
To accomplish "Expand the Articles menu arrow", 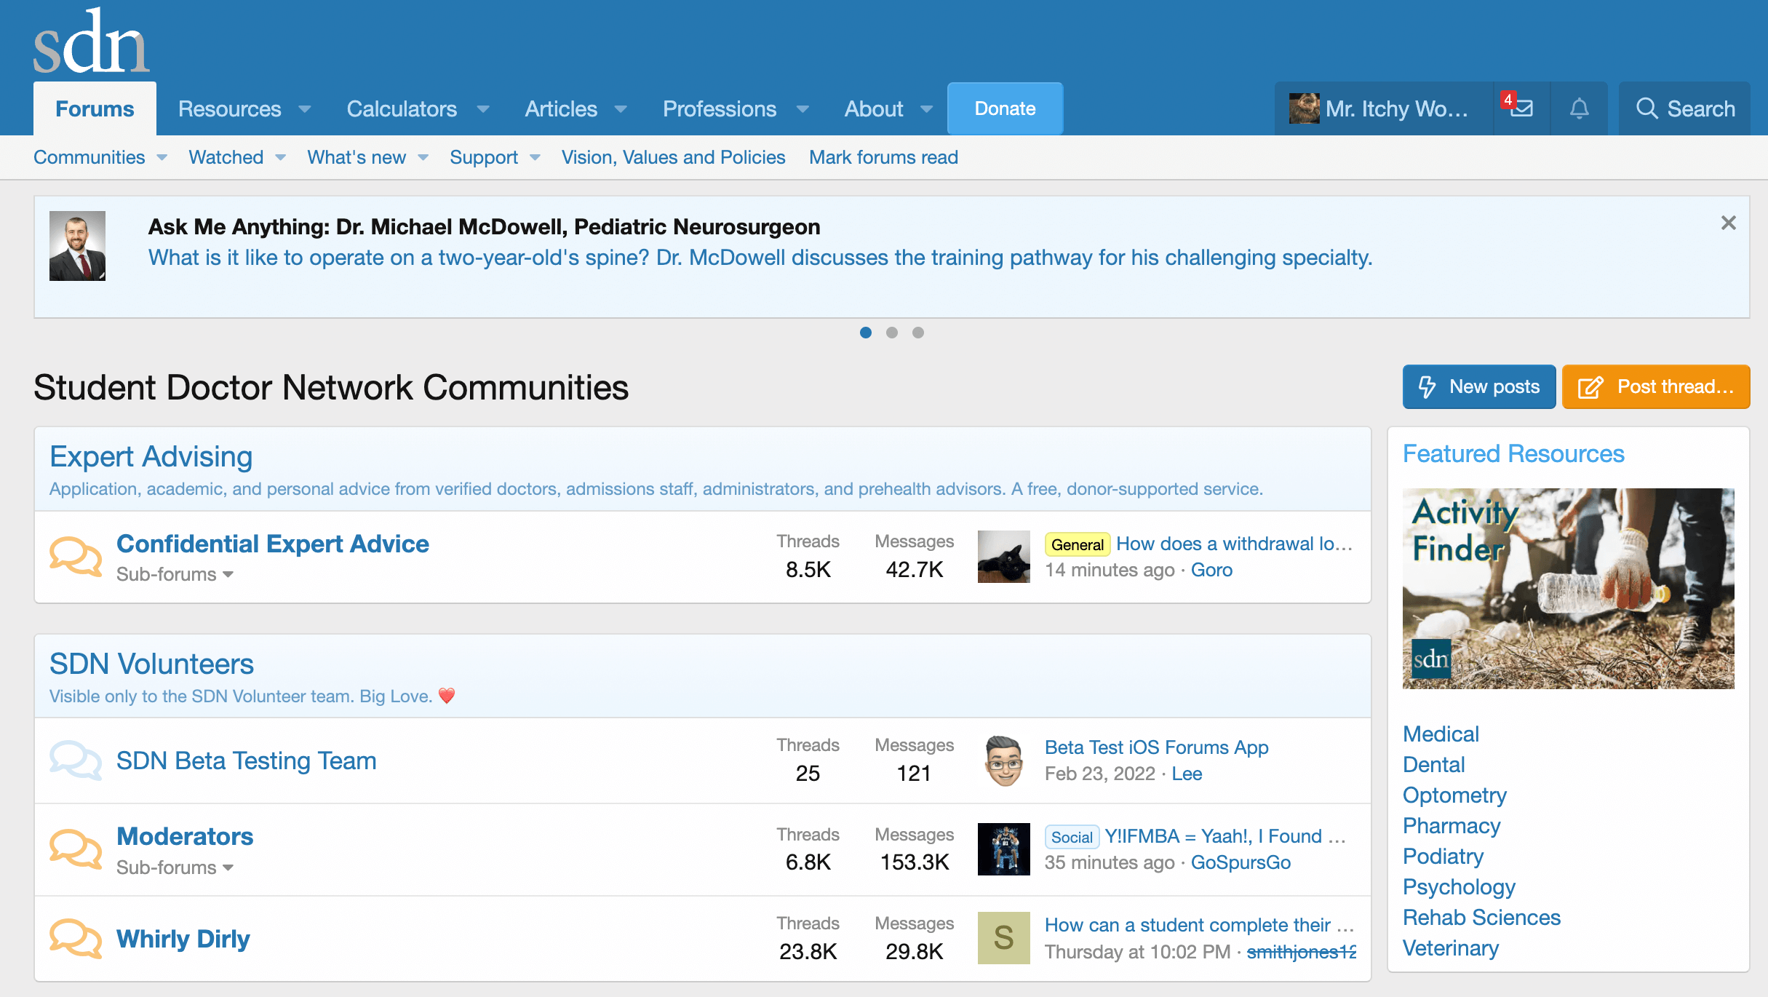I will pyautogui.click(x=621, y=109).
